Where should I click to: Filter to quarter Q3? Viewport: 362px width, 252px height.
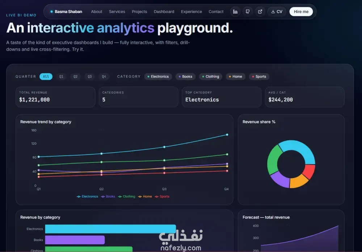coord(89,77)
